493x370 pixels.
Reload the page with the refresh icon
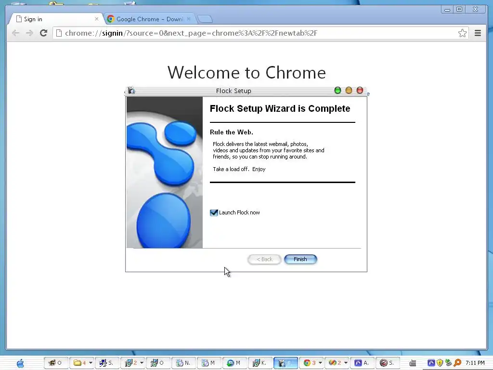(x=43, y=33)
